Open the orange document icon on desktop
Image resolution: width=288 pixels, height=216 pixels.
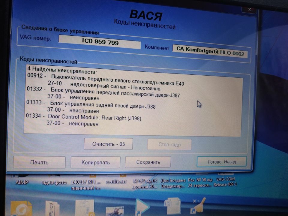(21, 208)
